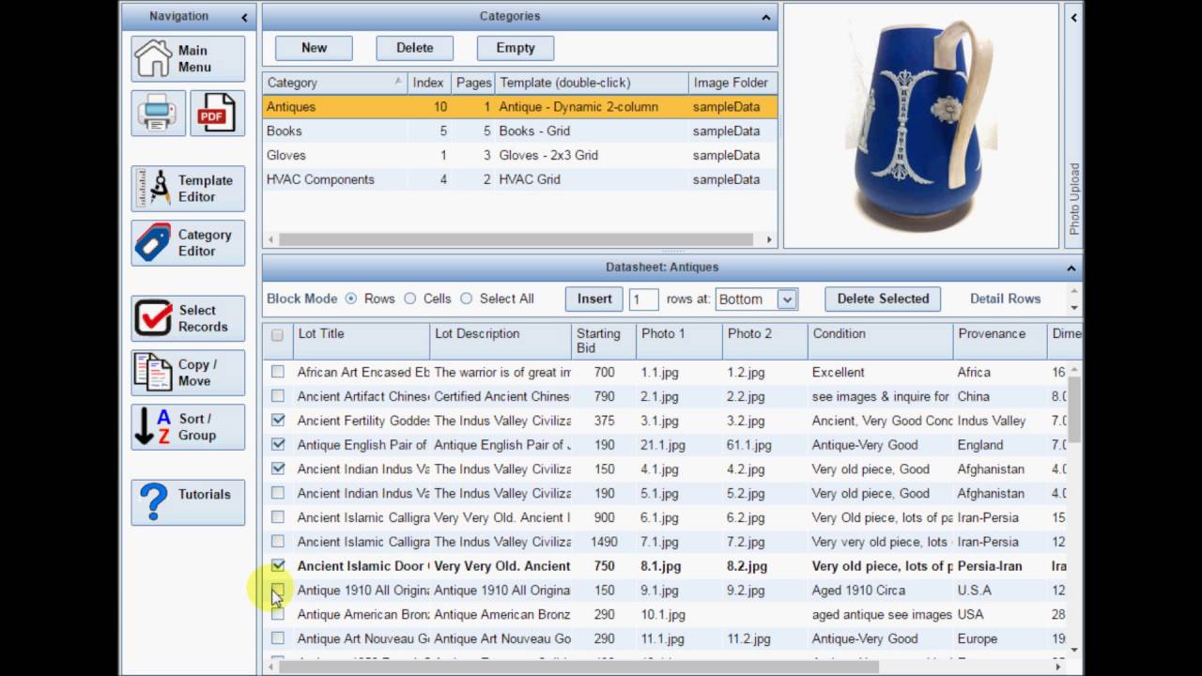Click New category button
This screenshot has width=1202, height=676.
click(314, 48)
